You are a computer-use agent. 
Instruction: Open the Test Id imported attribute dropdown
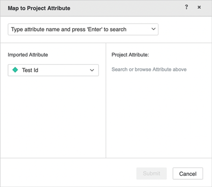click(x=53, y=70)
